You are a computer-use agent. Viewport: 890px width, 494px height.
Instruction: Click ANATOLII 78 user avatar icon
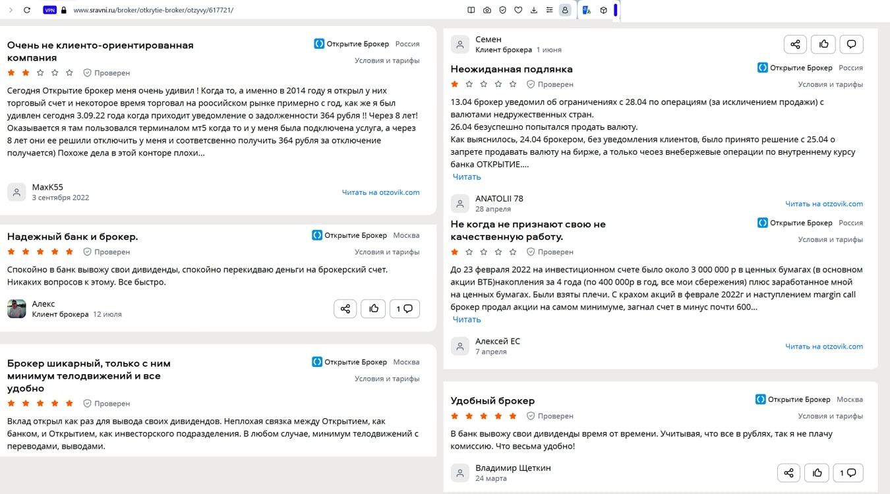point(460,204)
